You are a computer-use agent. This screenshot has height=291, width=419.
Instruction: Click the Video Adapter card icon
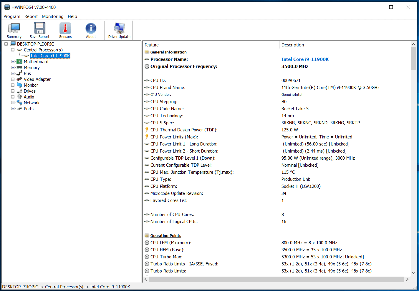point(19,79)
